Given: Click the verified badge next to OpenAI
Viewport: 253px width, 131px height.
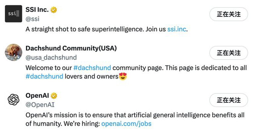Looking at the screenshot, I should coord(54,96).
